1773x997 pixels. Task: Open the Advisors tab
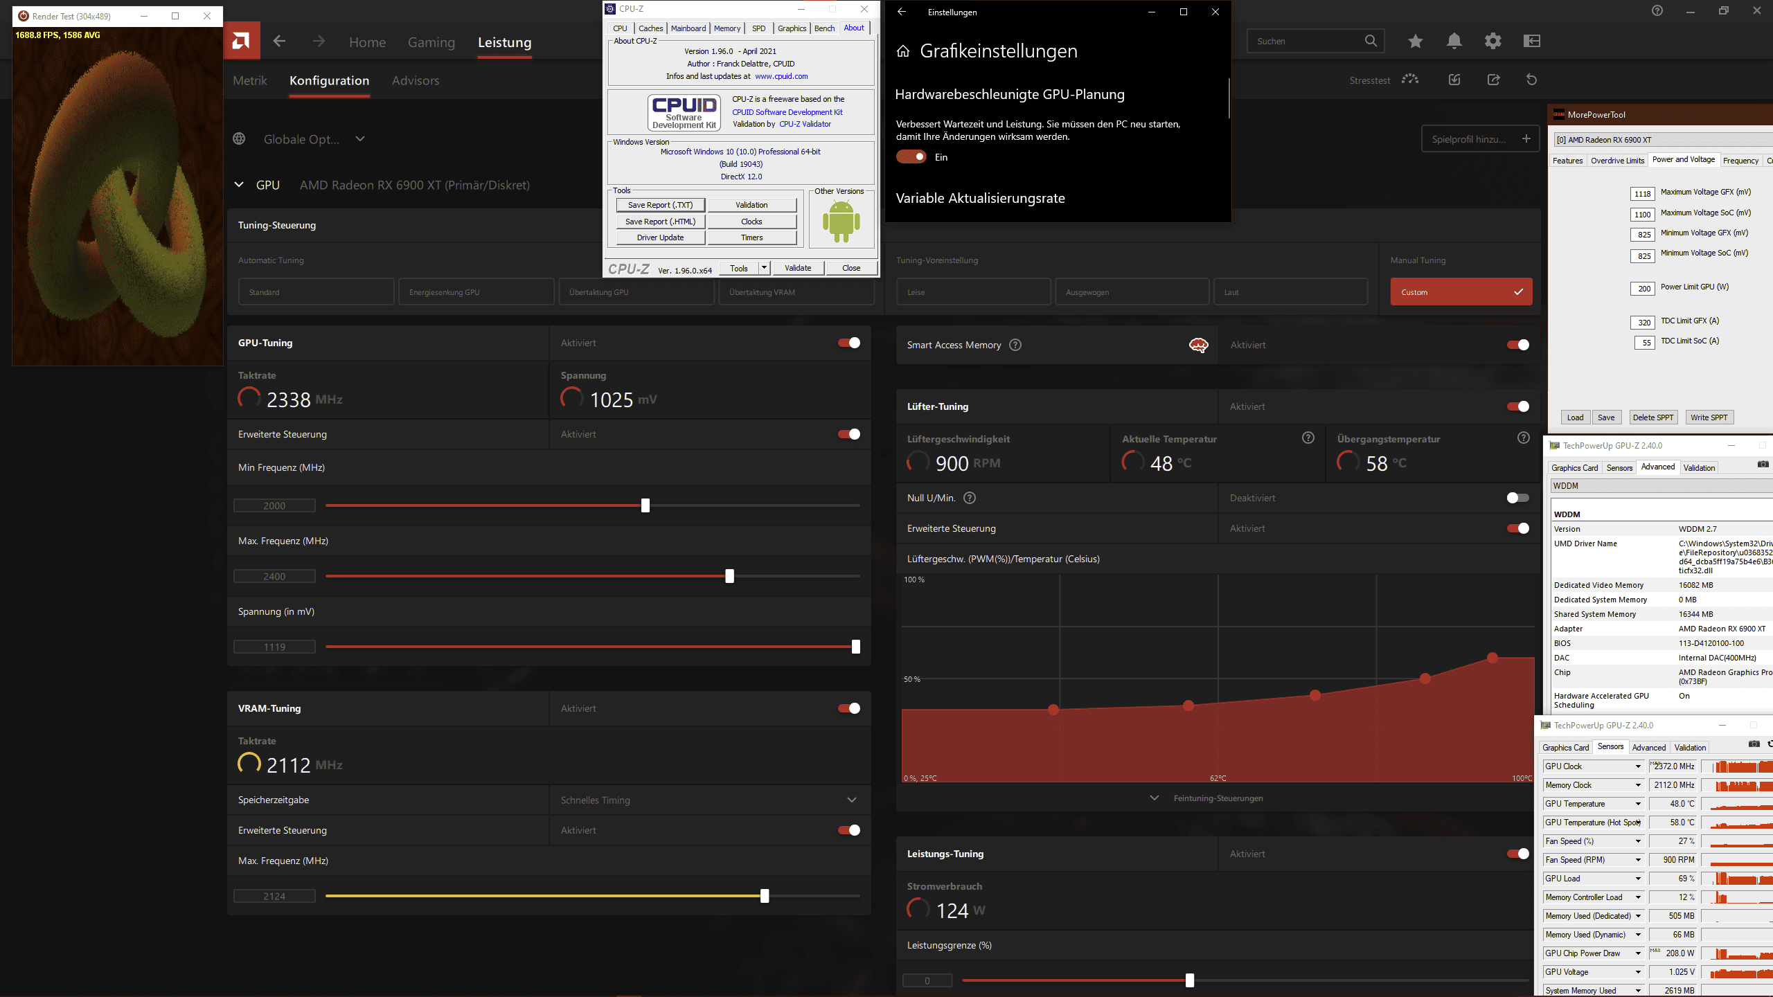[416, 80]
